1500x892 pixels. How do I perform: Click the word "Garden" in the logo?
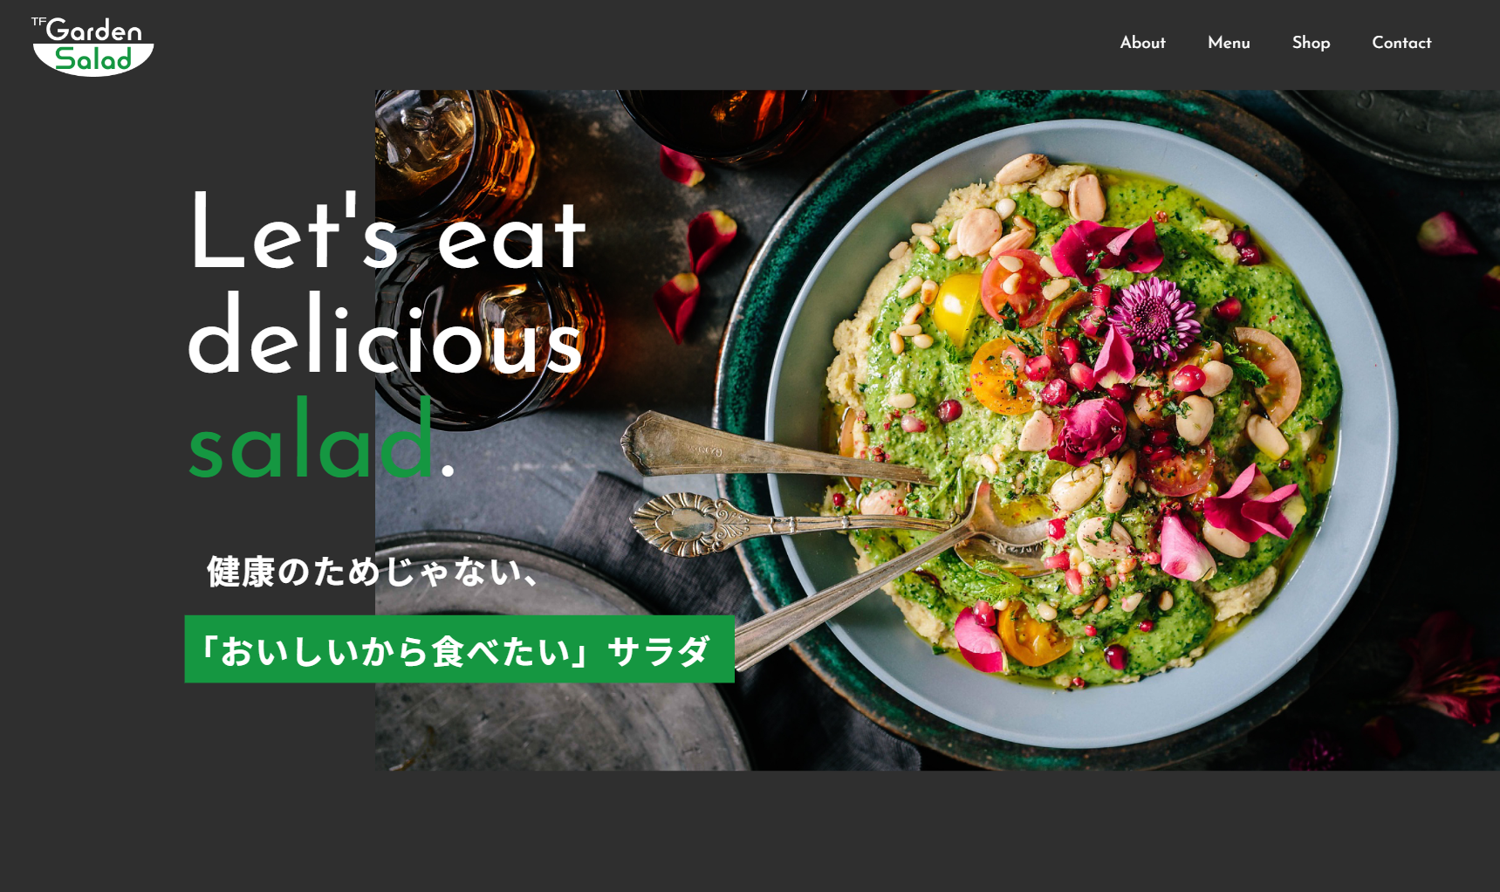pos(93,31)
